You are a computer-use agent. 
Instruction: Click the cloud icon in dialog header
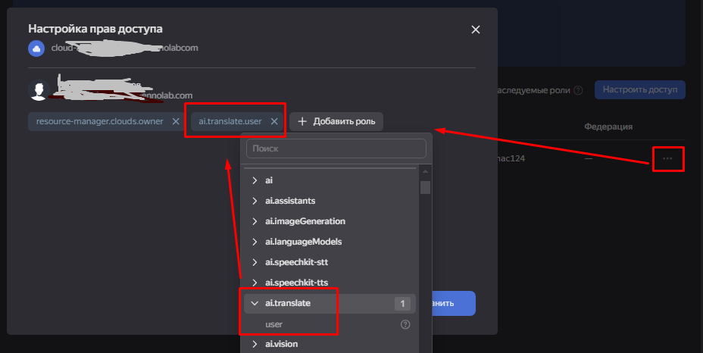(x=36, y=48)
